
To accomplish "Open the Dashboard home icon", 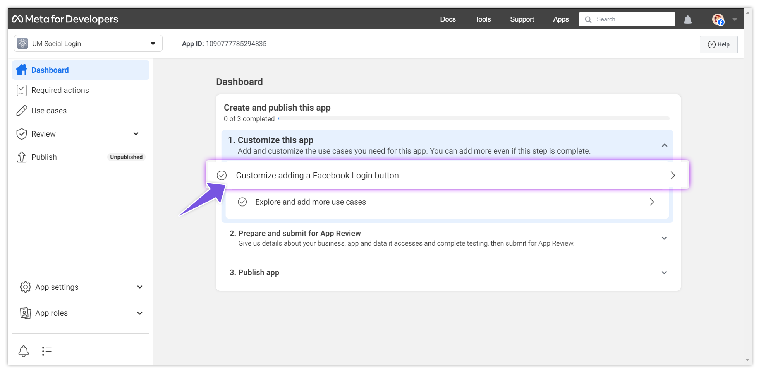I will pos(22,70).
